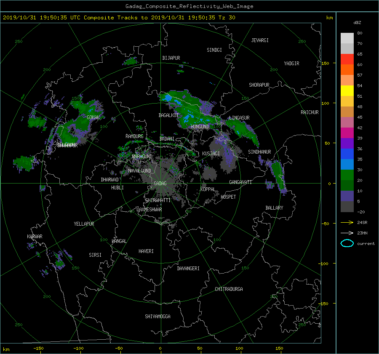The height and width of the screenshot is (354, 379).
Task: Click the CHITRADURGA city label
Action: coord(229,289)
